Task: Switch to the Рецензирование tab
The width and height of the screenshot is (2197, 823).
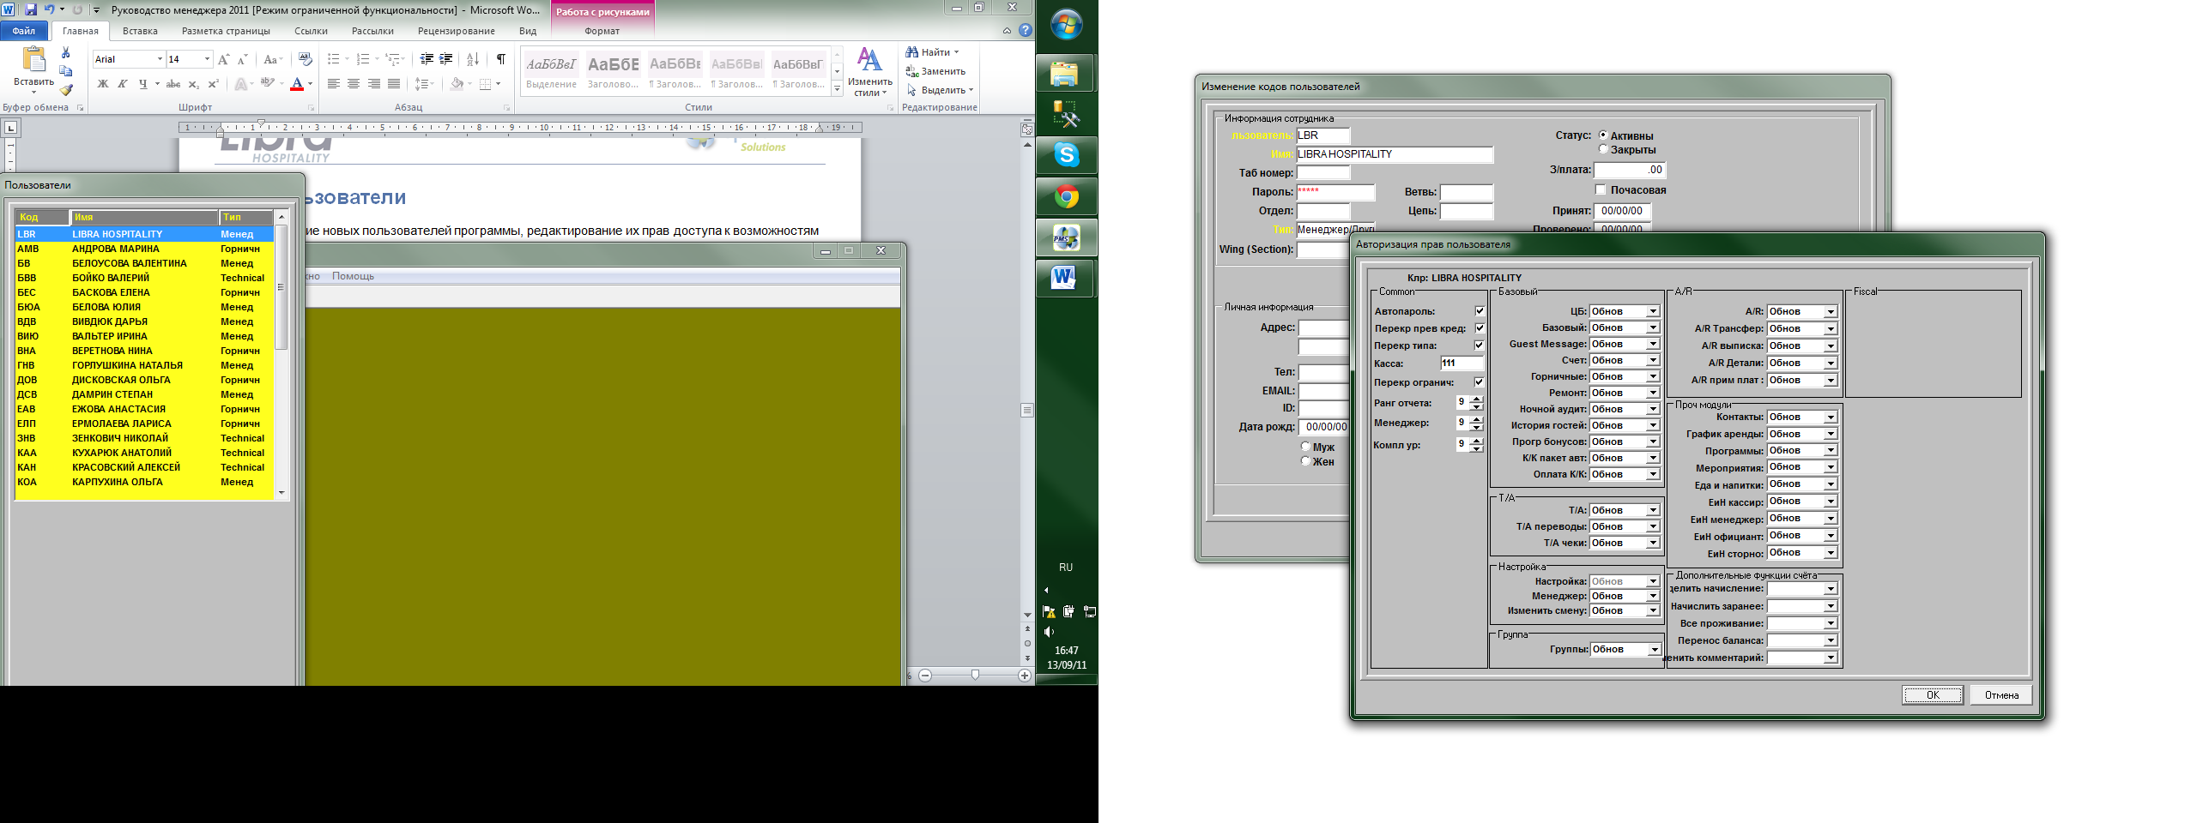Action: [457, 31]
